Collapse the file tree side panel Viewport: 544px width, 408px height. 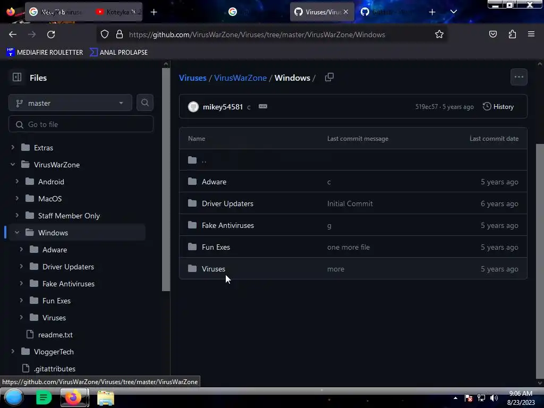pos(17,78)
